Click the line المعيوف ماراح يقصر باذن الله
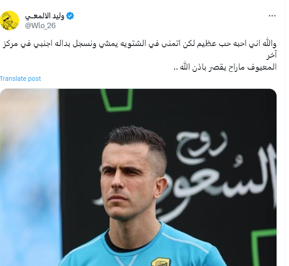This screenshot has width=289, height=266. tap(225, 67)
